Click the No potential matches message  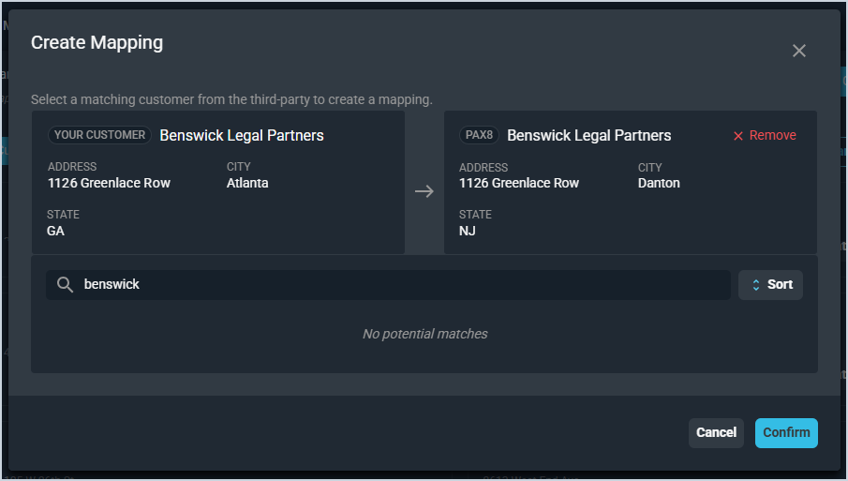coord(424,334)
